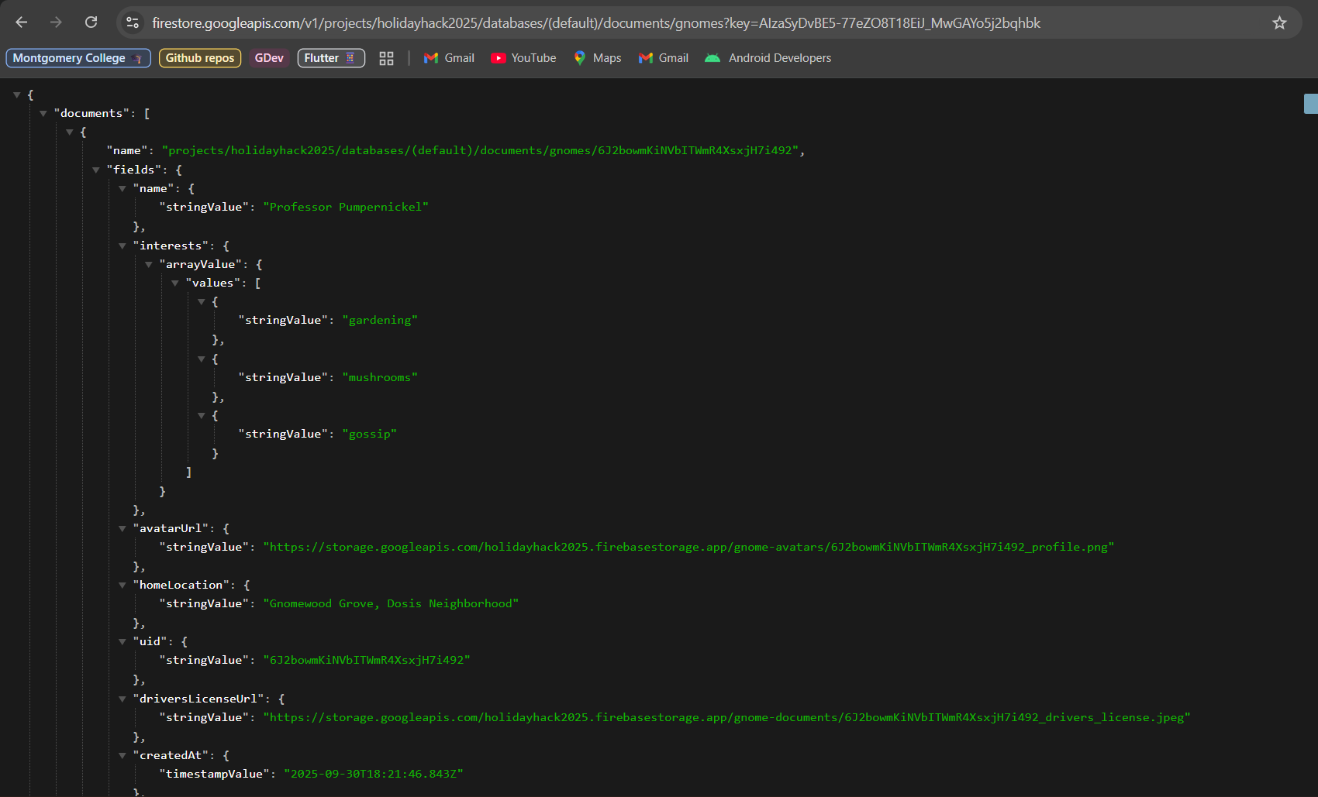Reload the Firestore JSON page

(91, 22)
